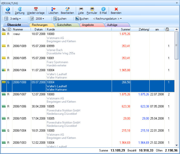Click the Suchen magnifier icon
Image resolution: width=180 pixels, height=154 pixels.
(x=55, y=19)
